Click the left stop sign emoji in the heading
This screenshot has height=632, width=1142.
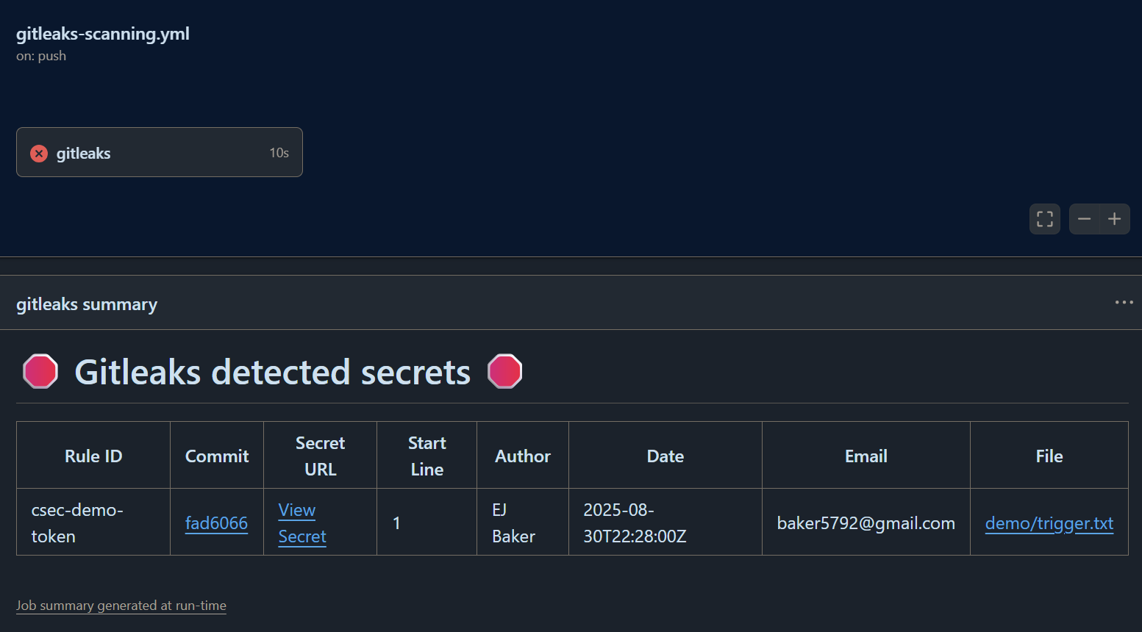click(40, 372)
